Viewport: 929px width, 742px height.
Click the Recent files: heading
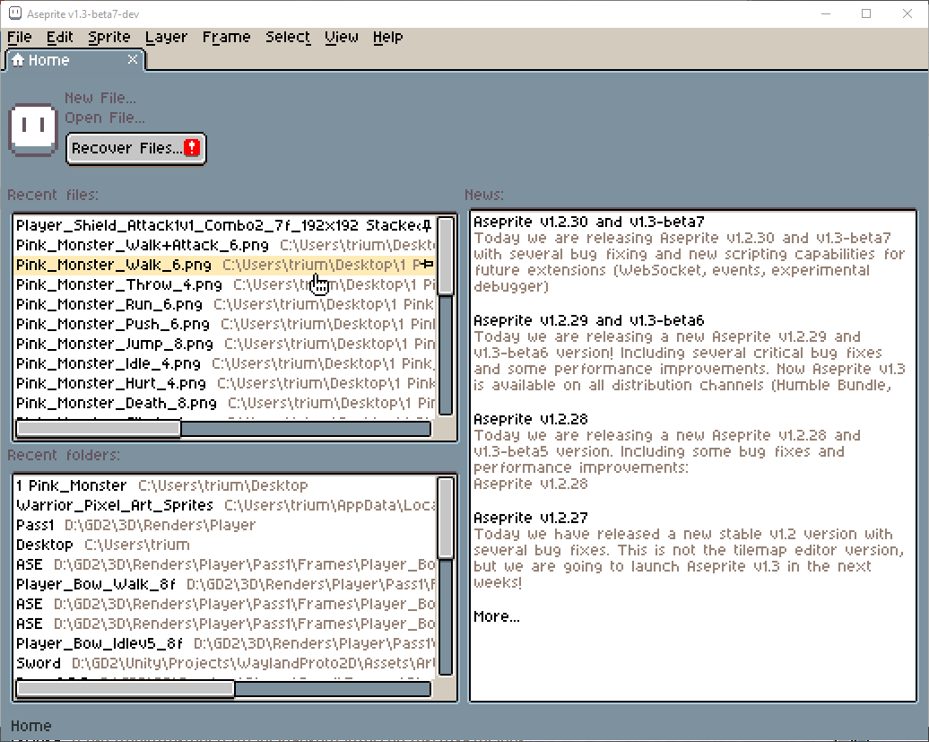click(53, 195)
